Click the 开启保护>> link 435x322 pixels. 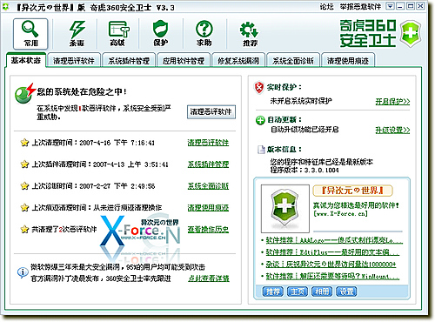(x=392, y=102)
